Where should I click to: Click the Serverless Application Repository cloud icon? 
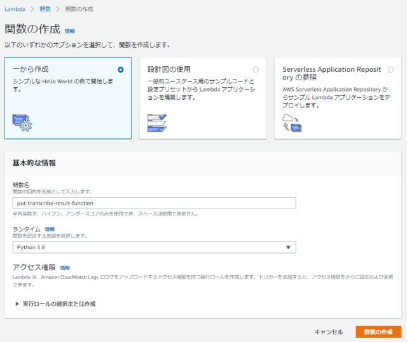(x=292, y=123)
